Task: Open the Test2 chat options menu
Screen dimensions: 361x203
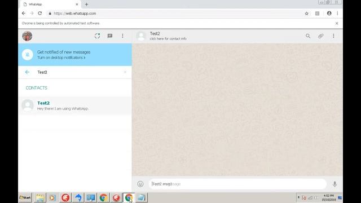Action: click(333, 36)
